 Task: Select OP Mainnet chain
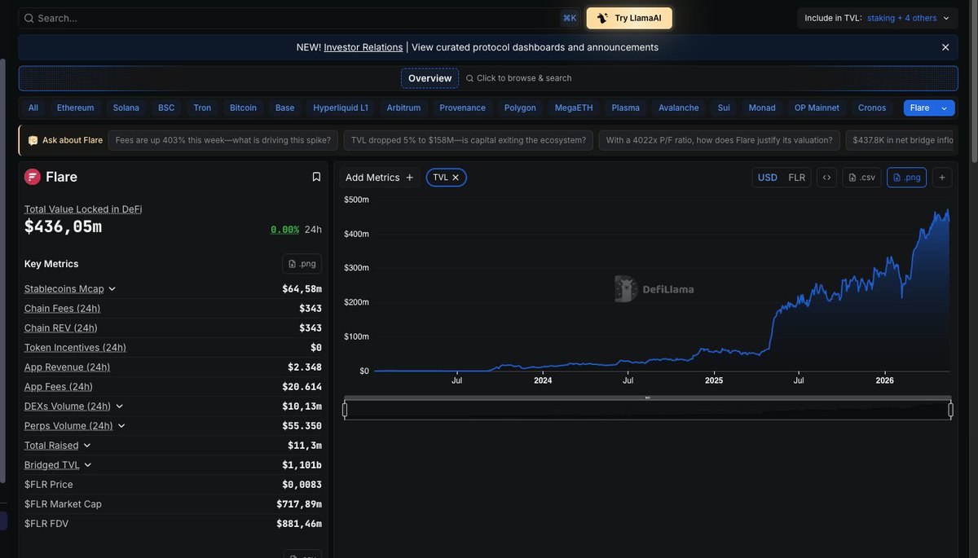pyautogui.click(x=817, y=108)
